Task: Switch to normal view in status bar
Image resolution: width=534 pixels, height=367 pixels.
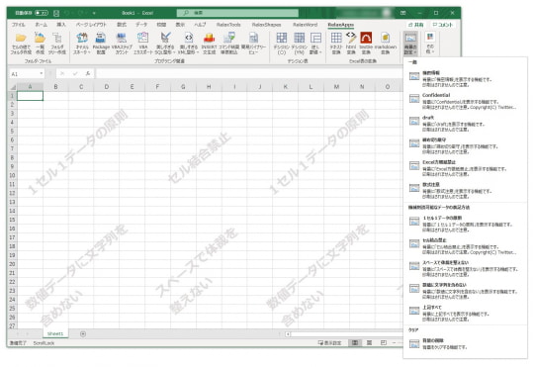Action: coord(355,343)
